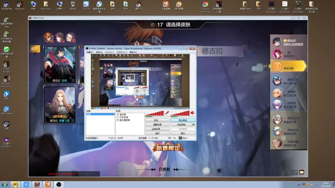Click the 请选择皮肤 timer header text
The width and height of the screenshot is (335, 188).
[178, 25]
